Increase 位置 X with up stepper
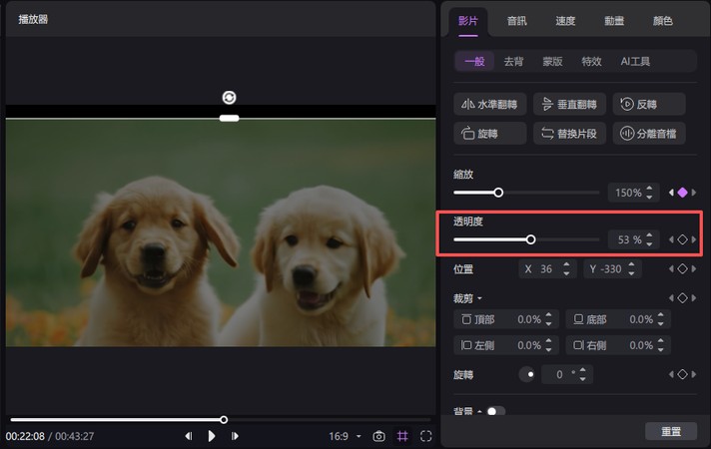This screenshot has width=711, height=449. pyautogui.click(x=566, y=264)
